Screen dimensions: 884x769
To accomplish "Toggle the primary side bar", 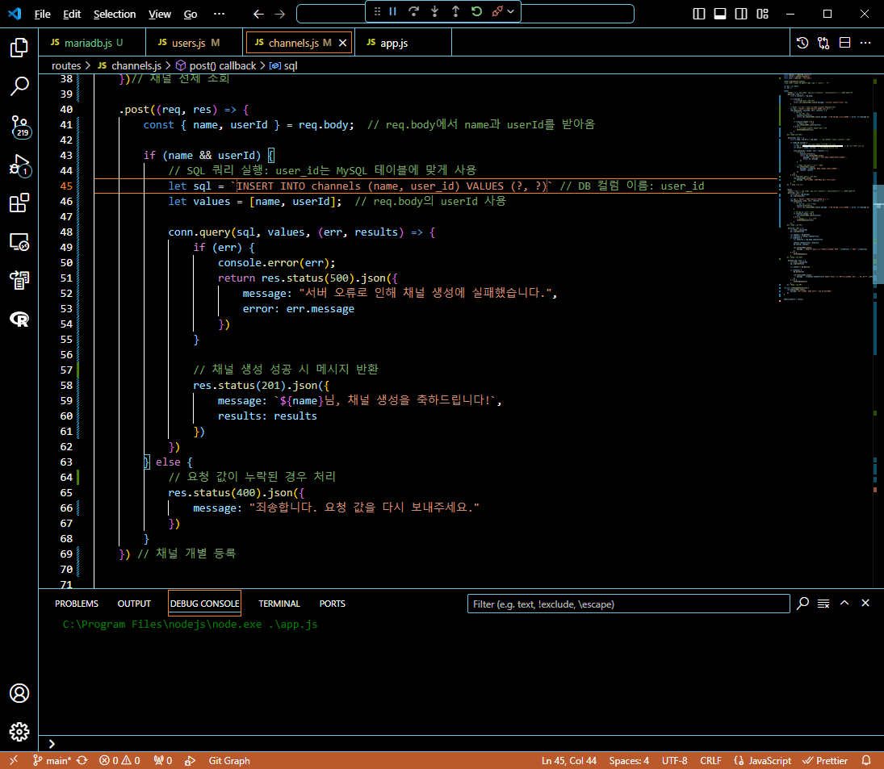I will [x=698, y=14].
